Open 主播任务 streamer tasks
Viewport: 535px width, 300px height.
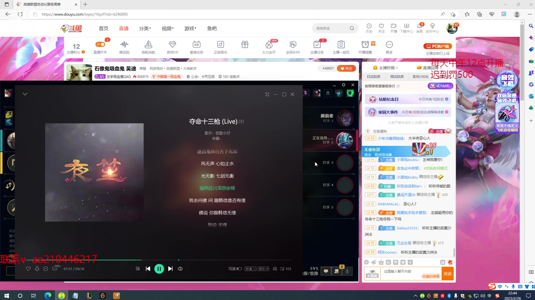point(317,47)
